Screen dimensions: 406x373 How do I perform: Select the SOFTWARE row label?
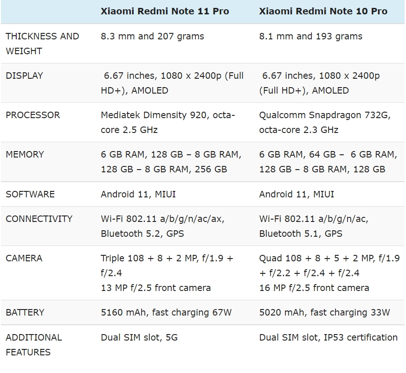click(x=30, y=194)
